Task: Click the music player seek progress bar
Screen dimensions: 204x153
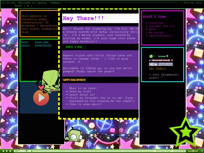Action: [92, 151]
